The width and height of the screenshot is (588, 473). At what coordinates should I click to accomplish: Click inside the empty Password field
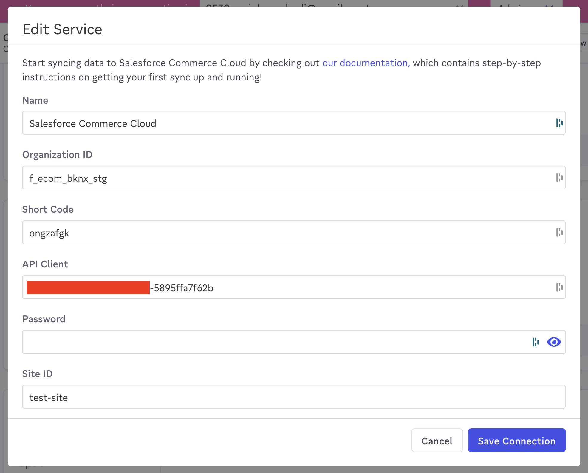[268, 342]
